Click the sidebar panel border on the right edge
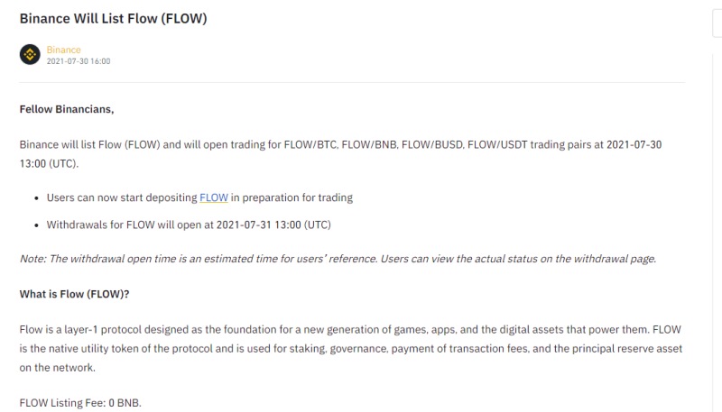The width and height of the screenshot is (722, 412). (714, 230)
